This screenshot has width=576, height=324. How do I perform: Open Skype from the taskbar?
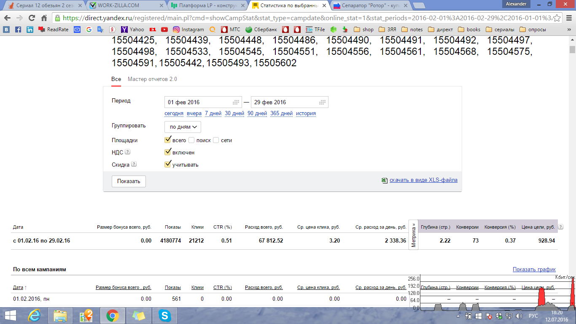click(x=165, y=316)
